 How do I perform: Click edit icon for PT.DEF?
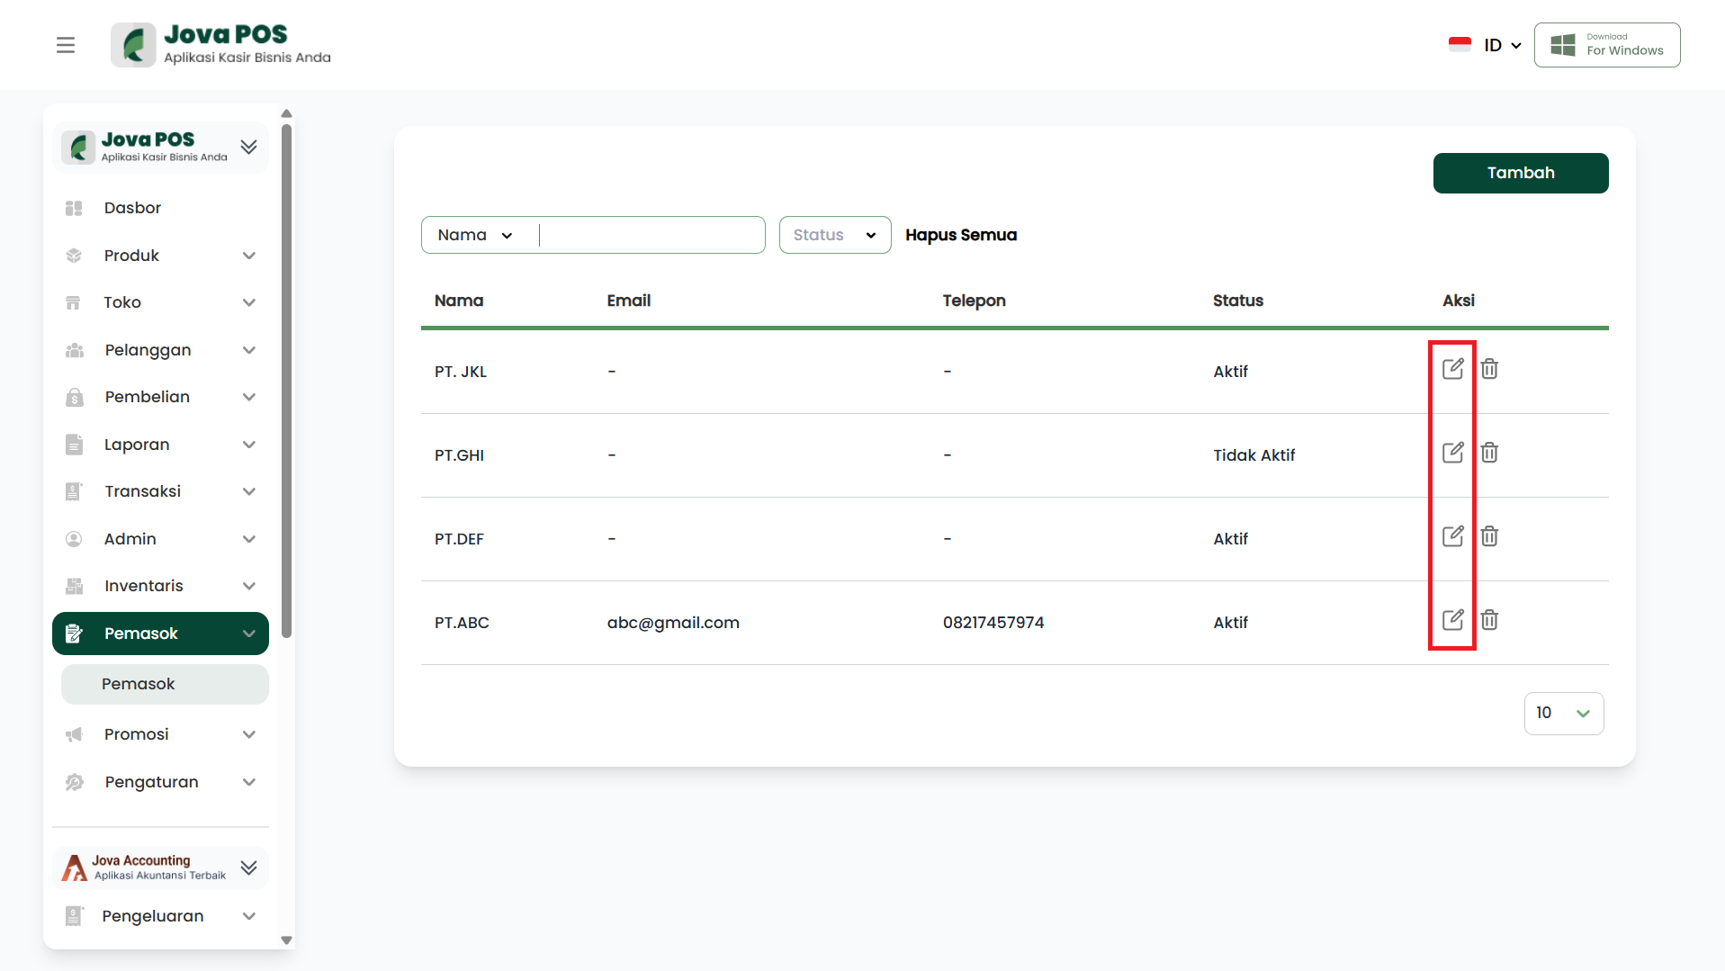1452,536
